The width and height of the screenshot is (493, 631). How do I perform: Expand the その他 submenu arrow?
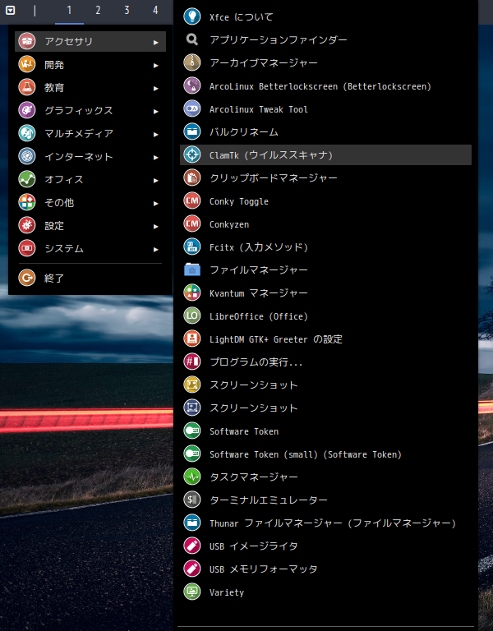coord(156,203)
